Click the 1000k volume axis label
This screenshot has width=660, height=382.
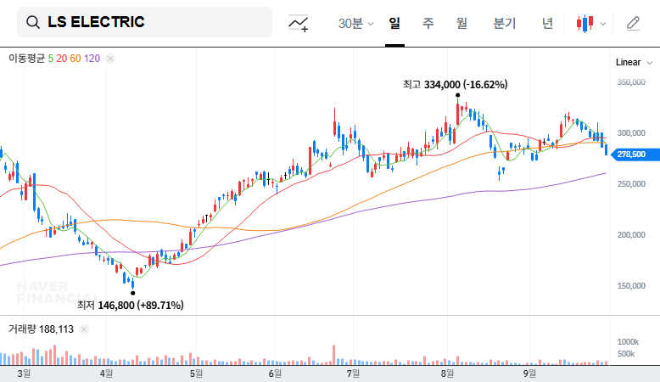[628, 341]
